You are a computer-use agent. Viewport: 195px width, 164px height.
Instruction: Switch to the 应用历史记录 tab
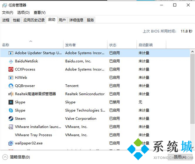pyautogui.click(x=34, y=20)
